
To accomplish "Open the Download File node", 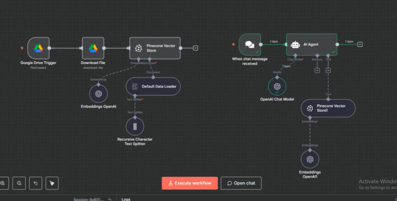I will [93, 48].
